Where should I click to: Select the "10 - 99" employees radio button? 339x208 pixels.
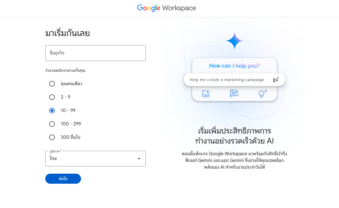point(52,111)
